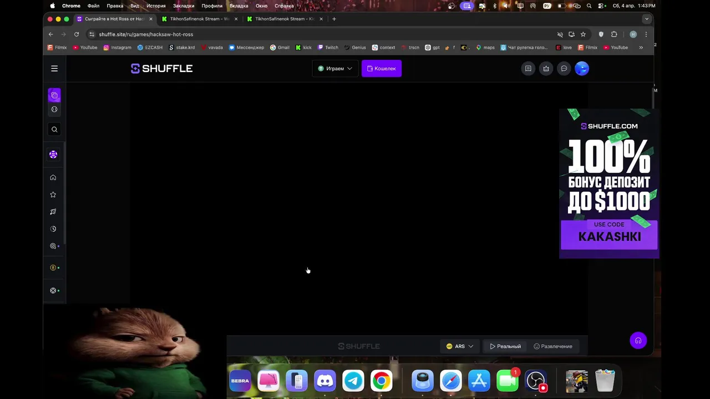Open the Genius bookmark
The width and height of the screenshot is (710, 399).
(355, 48)
